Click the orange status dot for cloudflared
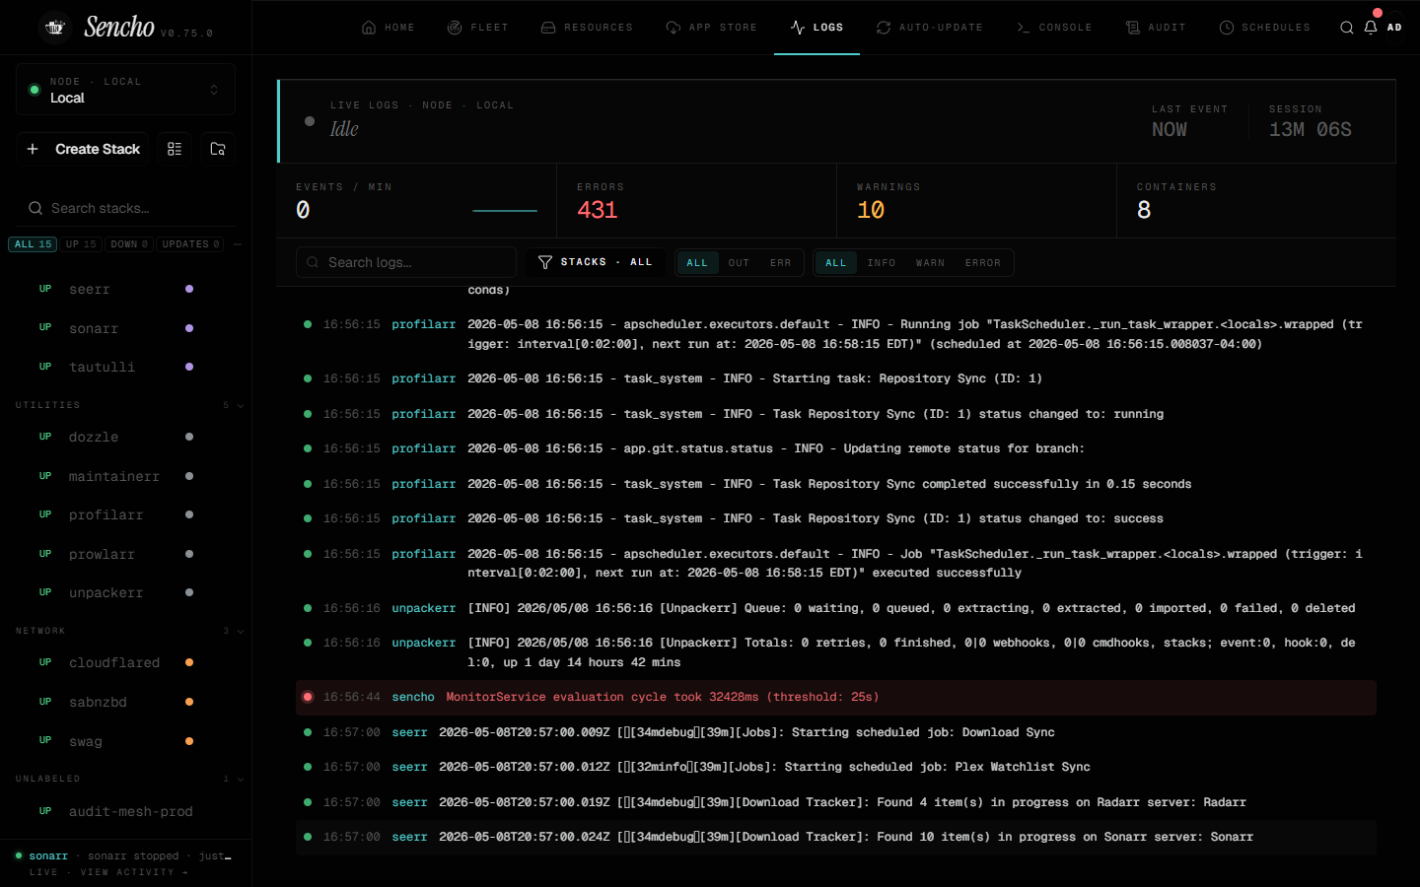 189,662
